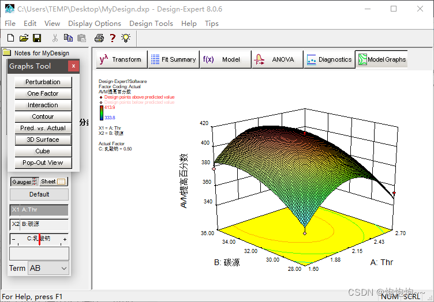Click the empty value field below factor C

(x=39, y=254)
